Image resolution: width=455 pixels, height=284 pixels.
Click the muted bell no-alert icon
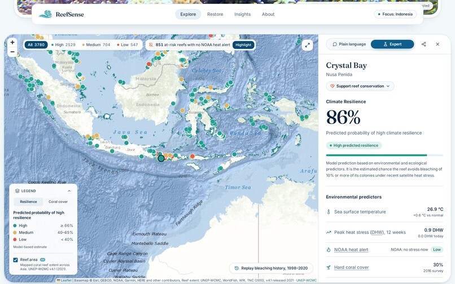[151, 45]
